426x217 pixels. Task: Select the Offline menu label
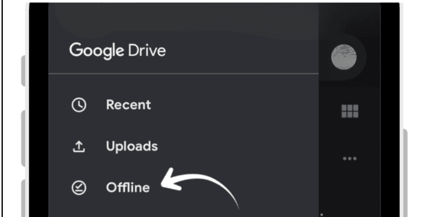pyautogui.click(x=128, y=187)
